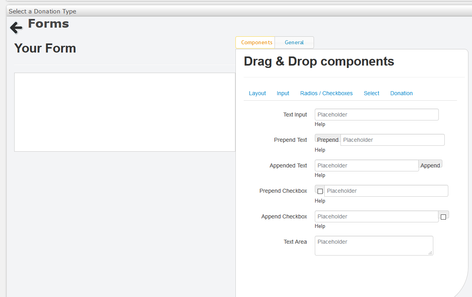472x297 pixels.
Task: Click the Select a Donation Type title
Action: tap(42, 11)
